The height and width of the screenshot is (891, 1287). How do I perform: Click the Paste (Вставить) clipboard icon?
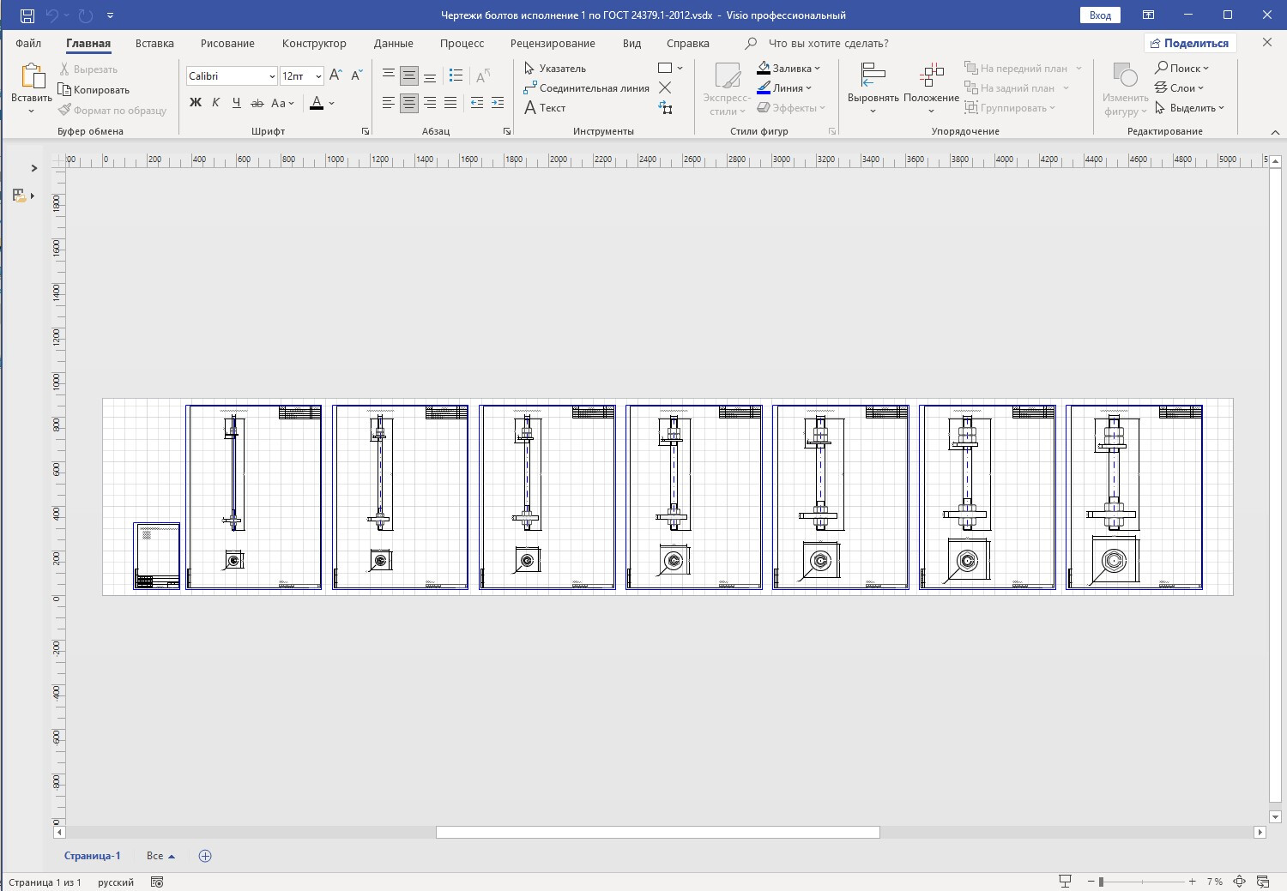pyautogui.click(x=31, y=78)
